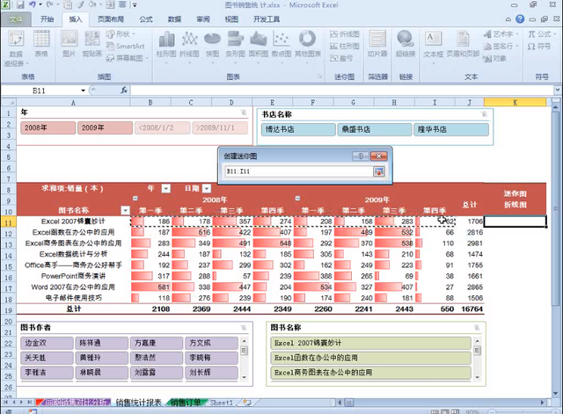The width and height of the screenshot is (563, 414).
Task: Open the 年 field filter dropdown
Action: pos(166,188)
